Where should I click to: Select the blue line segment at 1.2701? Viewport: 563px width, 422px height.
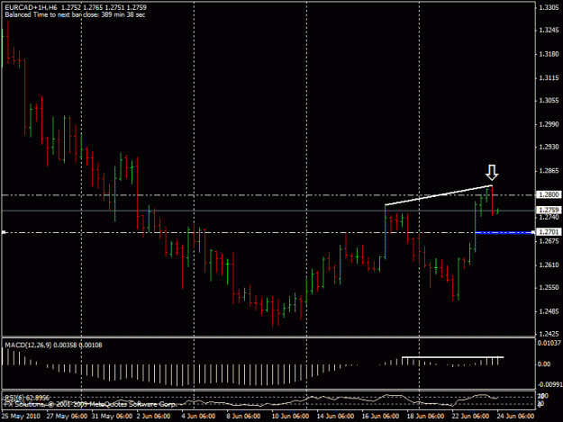point(504,233)
